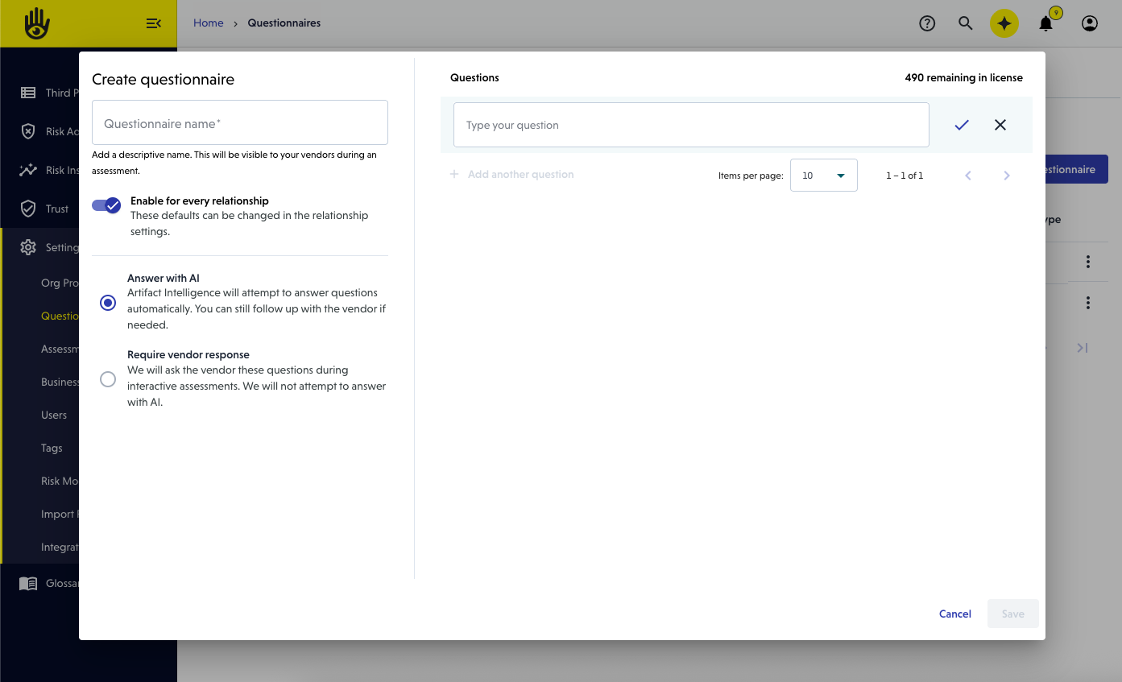Go to previous page of questions
This screenshot has width=1122, height=682.
(968, 176)
